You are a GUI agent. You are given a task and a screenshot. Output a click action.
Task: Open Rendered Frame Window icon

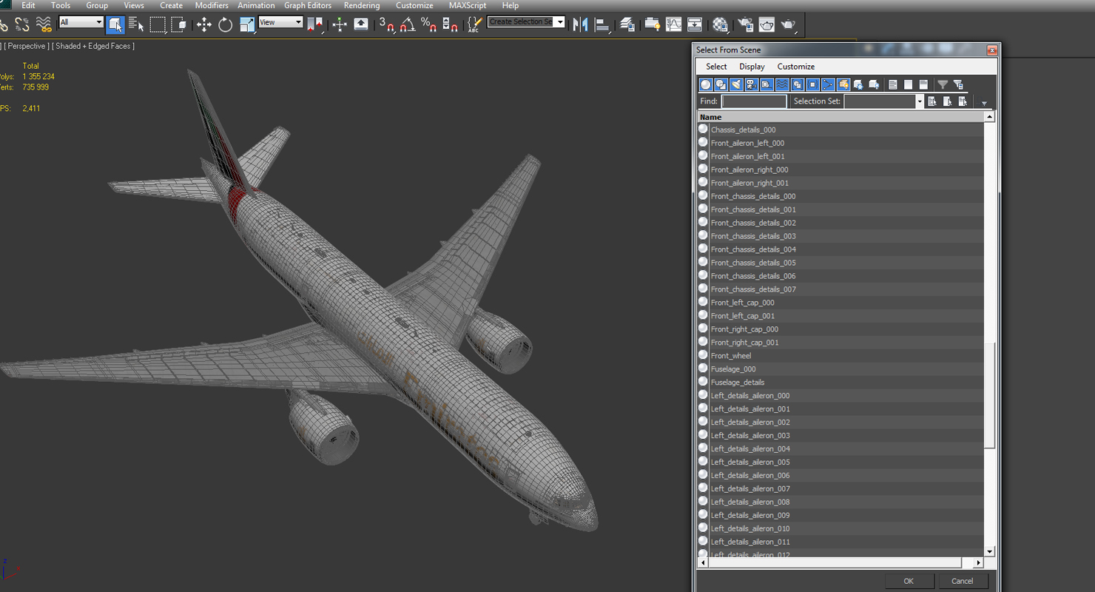766,24
